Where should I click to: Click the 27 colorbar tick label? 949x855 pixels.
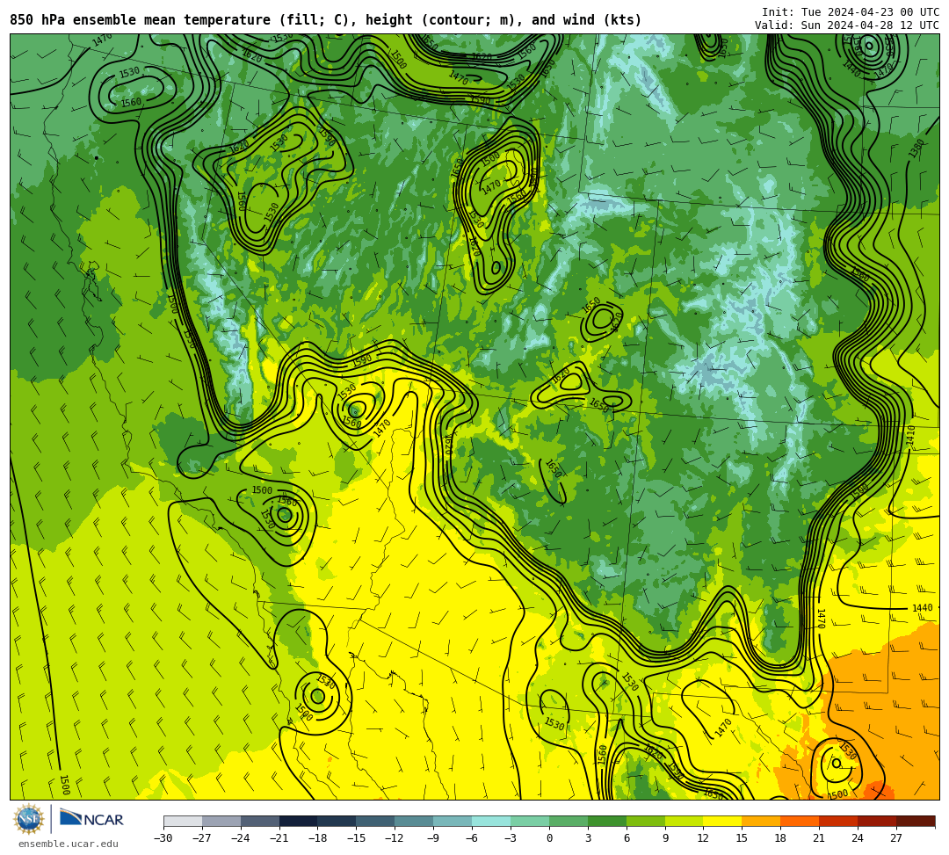(897, 838)
